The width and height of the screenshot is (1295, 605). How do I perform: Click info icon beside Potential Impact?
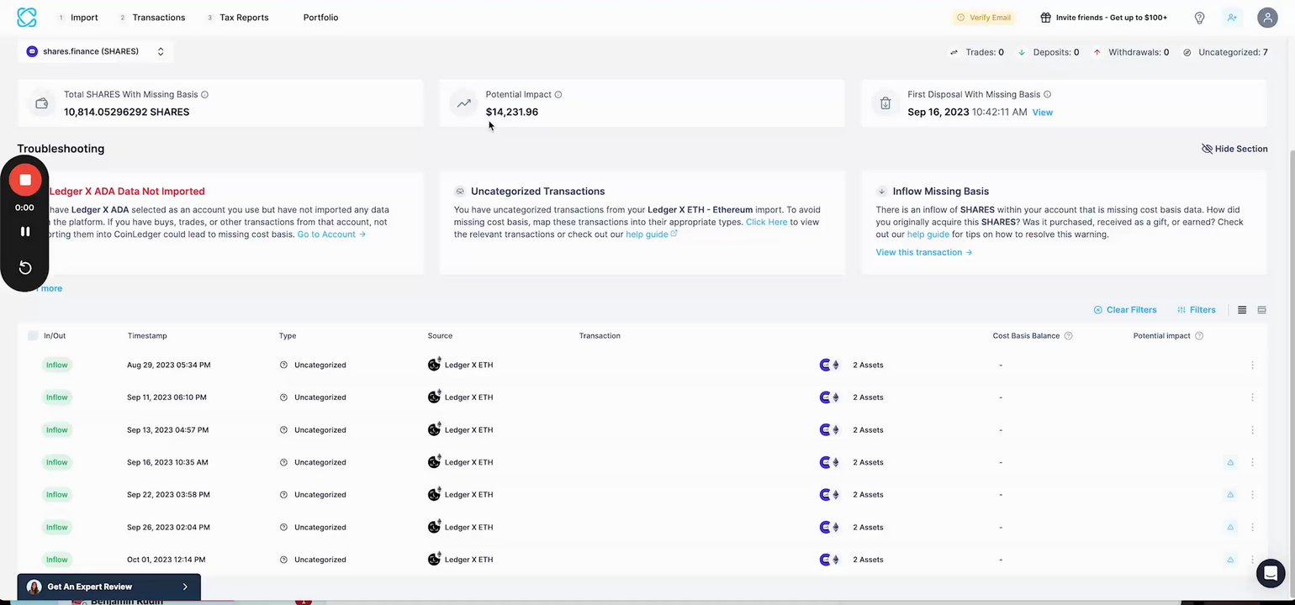(558, 95)
